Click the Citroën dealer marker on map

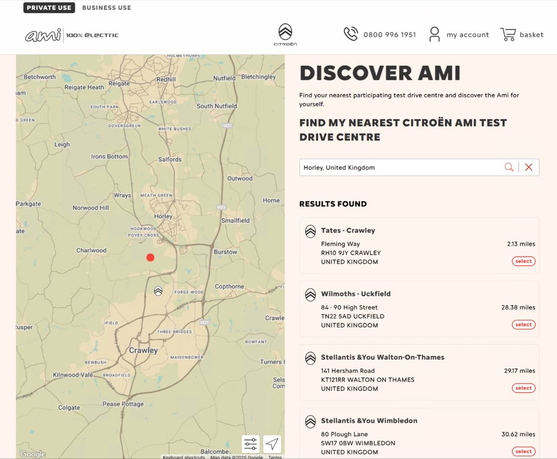coord(158,291)
